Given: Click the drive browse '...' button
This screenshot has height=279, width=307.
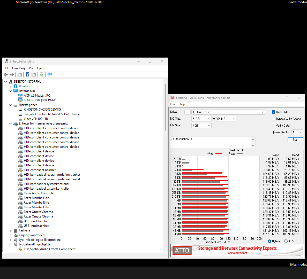Looking at the screenshot, I should (x=187, y=112).
